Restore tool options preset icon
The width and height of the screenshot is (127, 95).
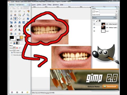[17, 92]
